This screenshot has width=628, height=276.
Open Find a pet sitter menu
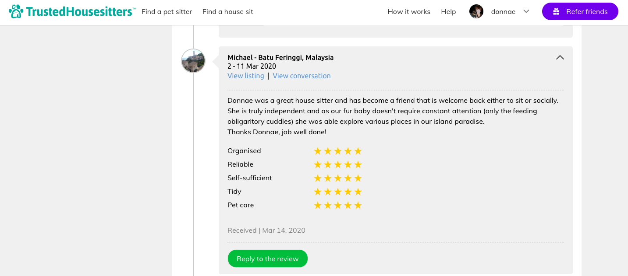click(167, 12)
